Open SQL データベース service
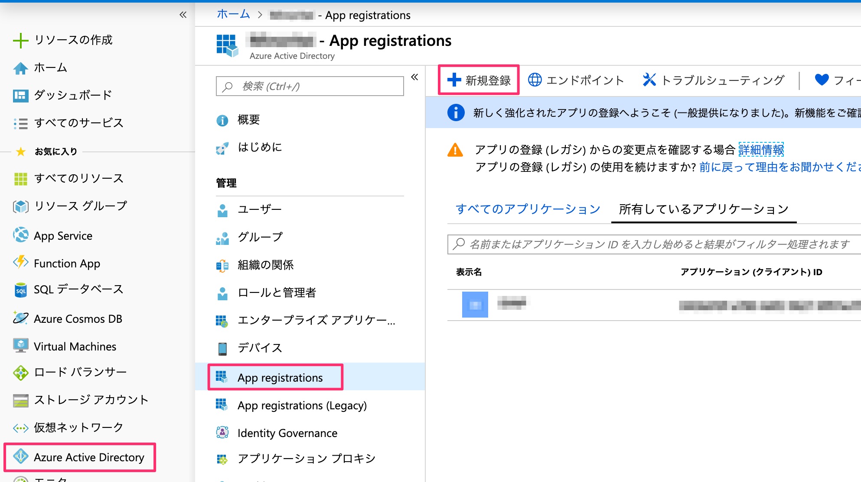Screen dimensions: 861x482 click(x=78, y=289)
